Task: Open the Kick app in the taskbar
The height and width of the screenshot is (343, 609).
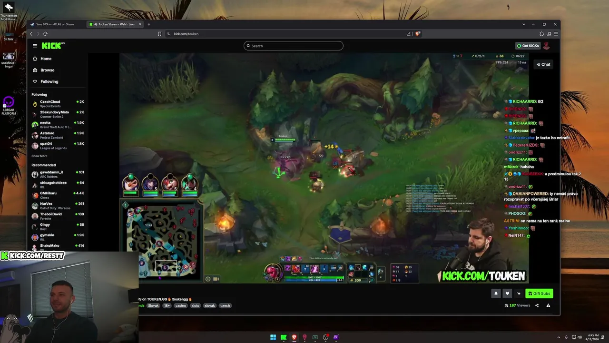Action: (284, 337)
